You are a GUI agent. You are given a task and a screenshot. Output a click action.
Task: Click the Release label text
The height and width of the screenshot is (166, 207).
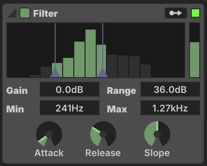point(103,153)
